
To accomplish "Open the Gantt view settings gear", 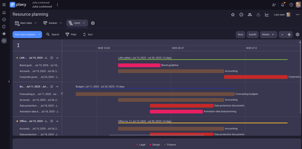I will tap(93, 23).
